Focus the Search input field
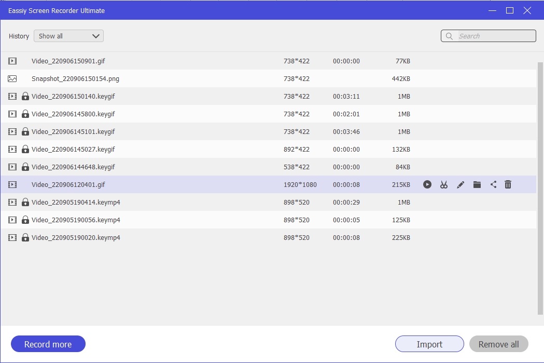Image resolution: width=544 pixels, height=363 pixels. point(489,36)
